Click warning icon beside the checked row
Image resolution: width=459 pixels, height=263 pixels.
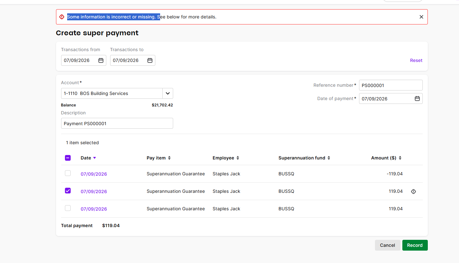[x=413, y=192]
